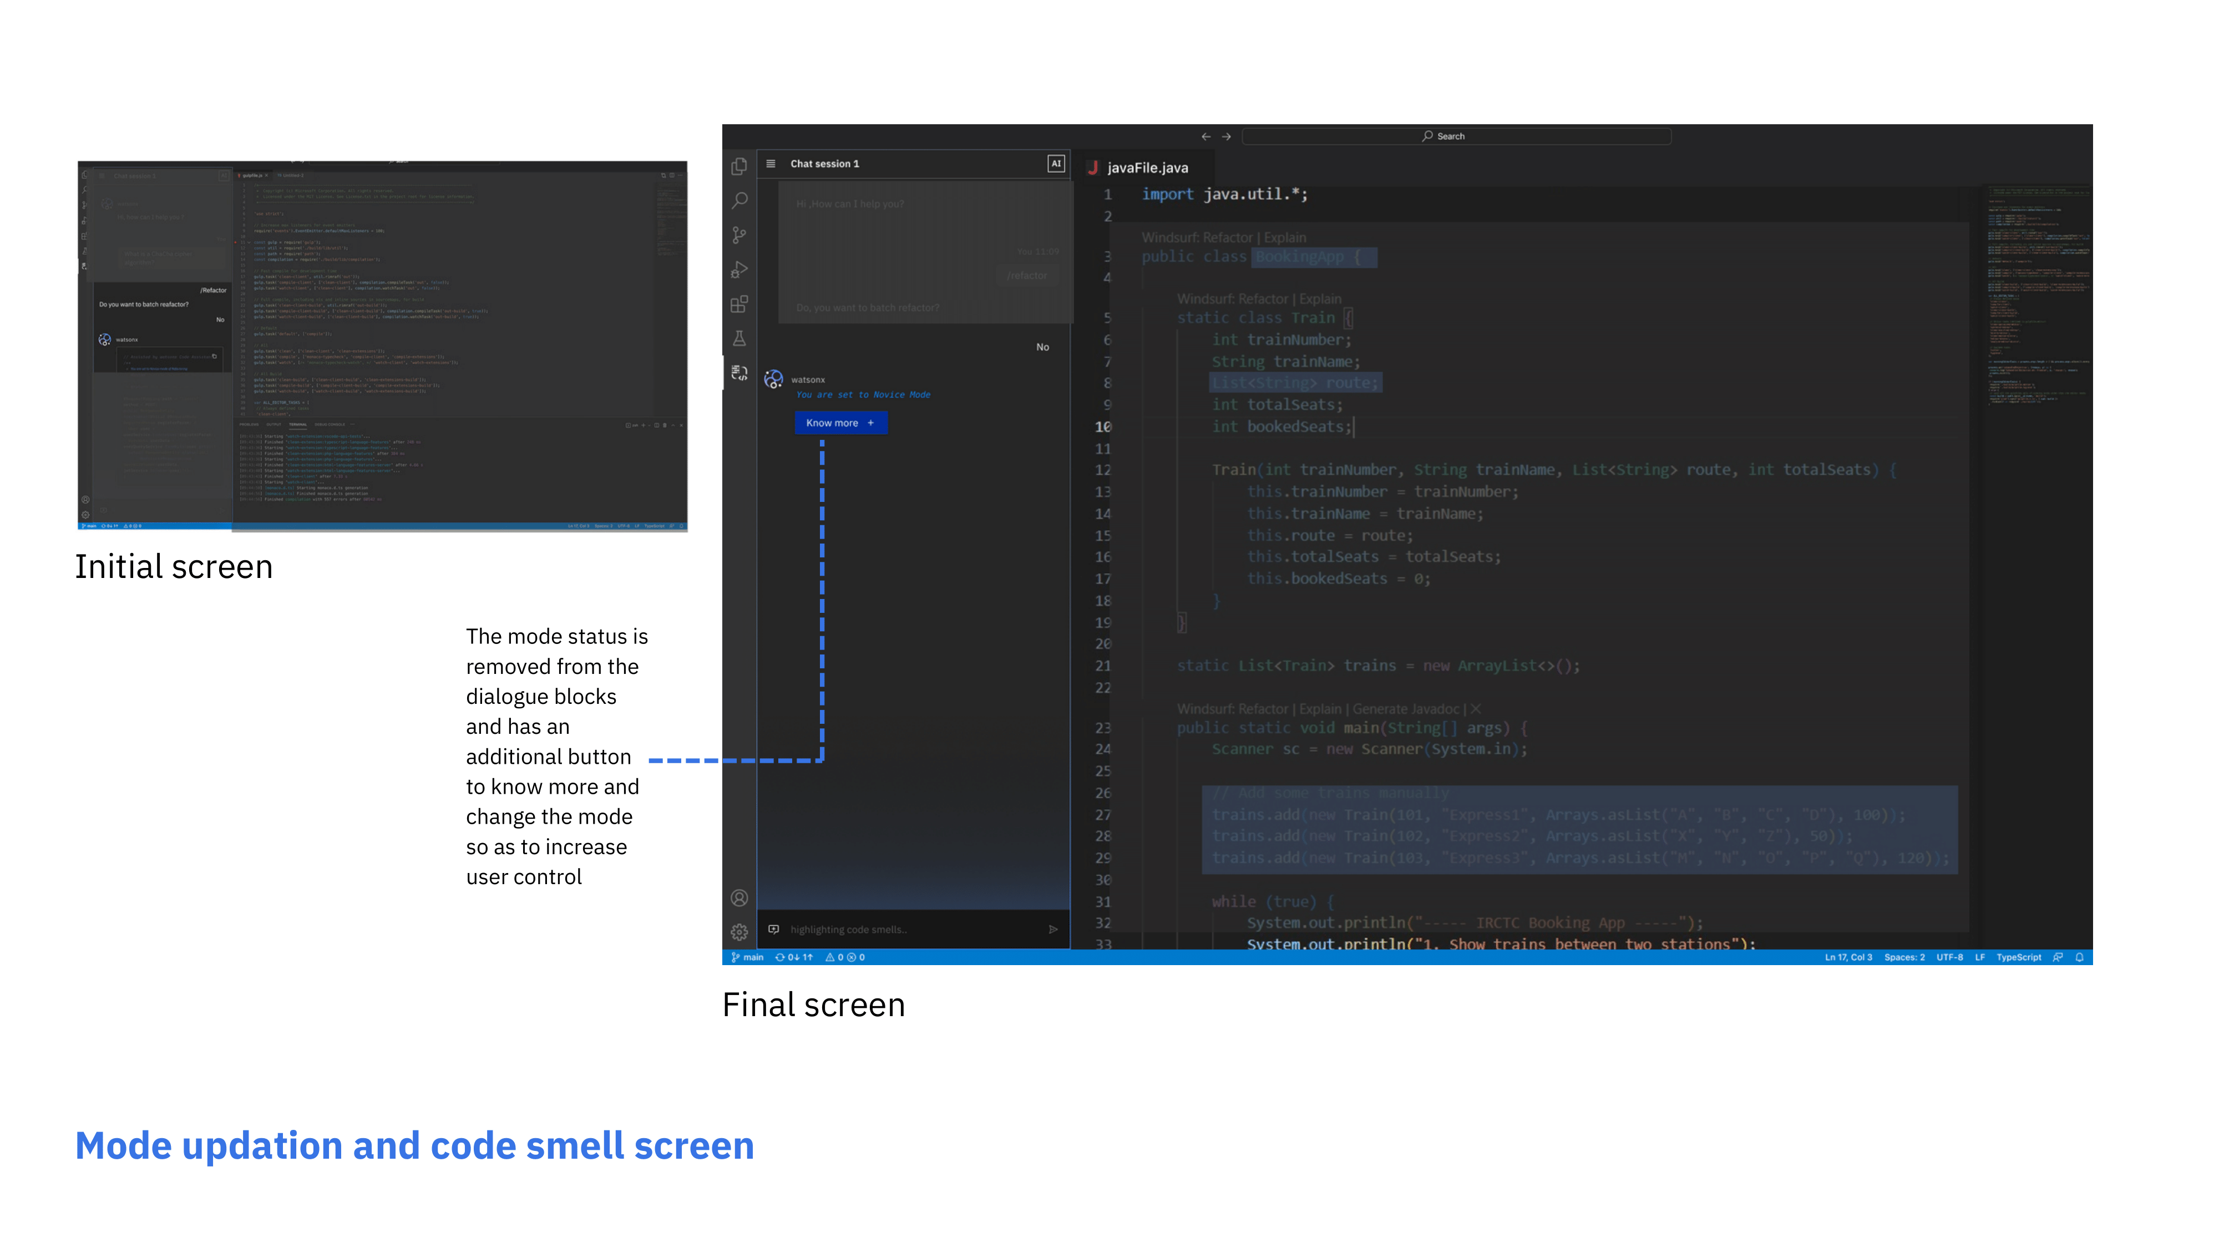Click the chat bubble icon in input box
Viewport: 2219px width, 1248px height.
773,929
